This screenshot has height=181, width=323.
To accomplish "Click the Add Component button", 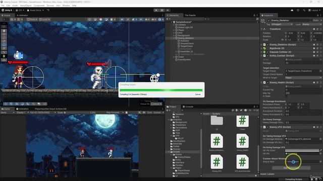I will click(x=291, y=168).
